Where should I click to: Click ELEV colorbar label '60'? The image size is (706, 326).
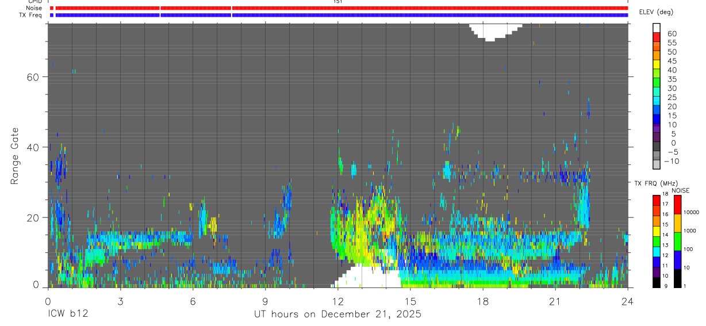coord(671,33)
